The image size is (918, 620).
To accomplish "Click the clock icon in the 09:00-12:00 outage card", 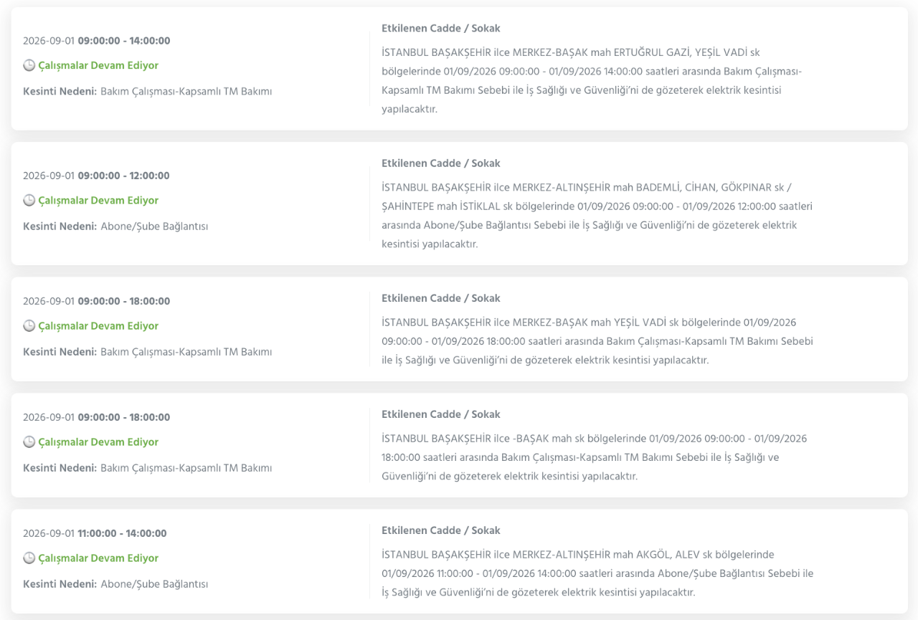I will 29,201.
